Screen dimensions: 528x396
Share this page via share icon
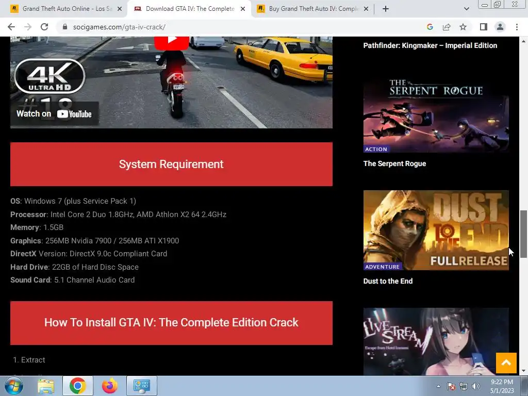click(447, 27)
